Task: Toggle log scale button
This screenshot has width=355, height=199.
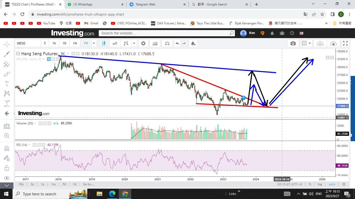Action: click(320, 184)
